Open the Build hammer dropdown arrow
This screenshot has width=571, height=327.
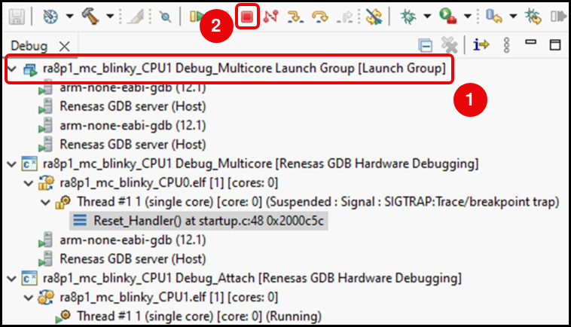click(x=110, y=17)
